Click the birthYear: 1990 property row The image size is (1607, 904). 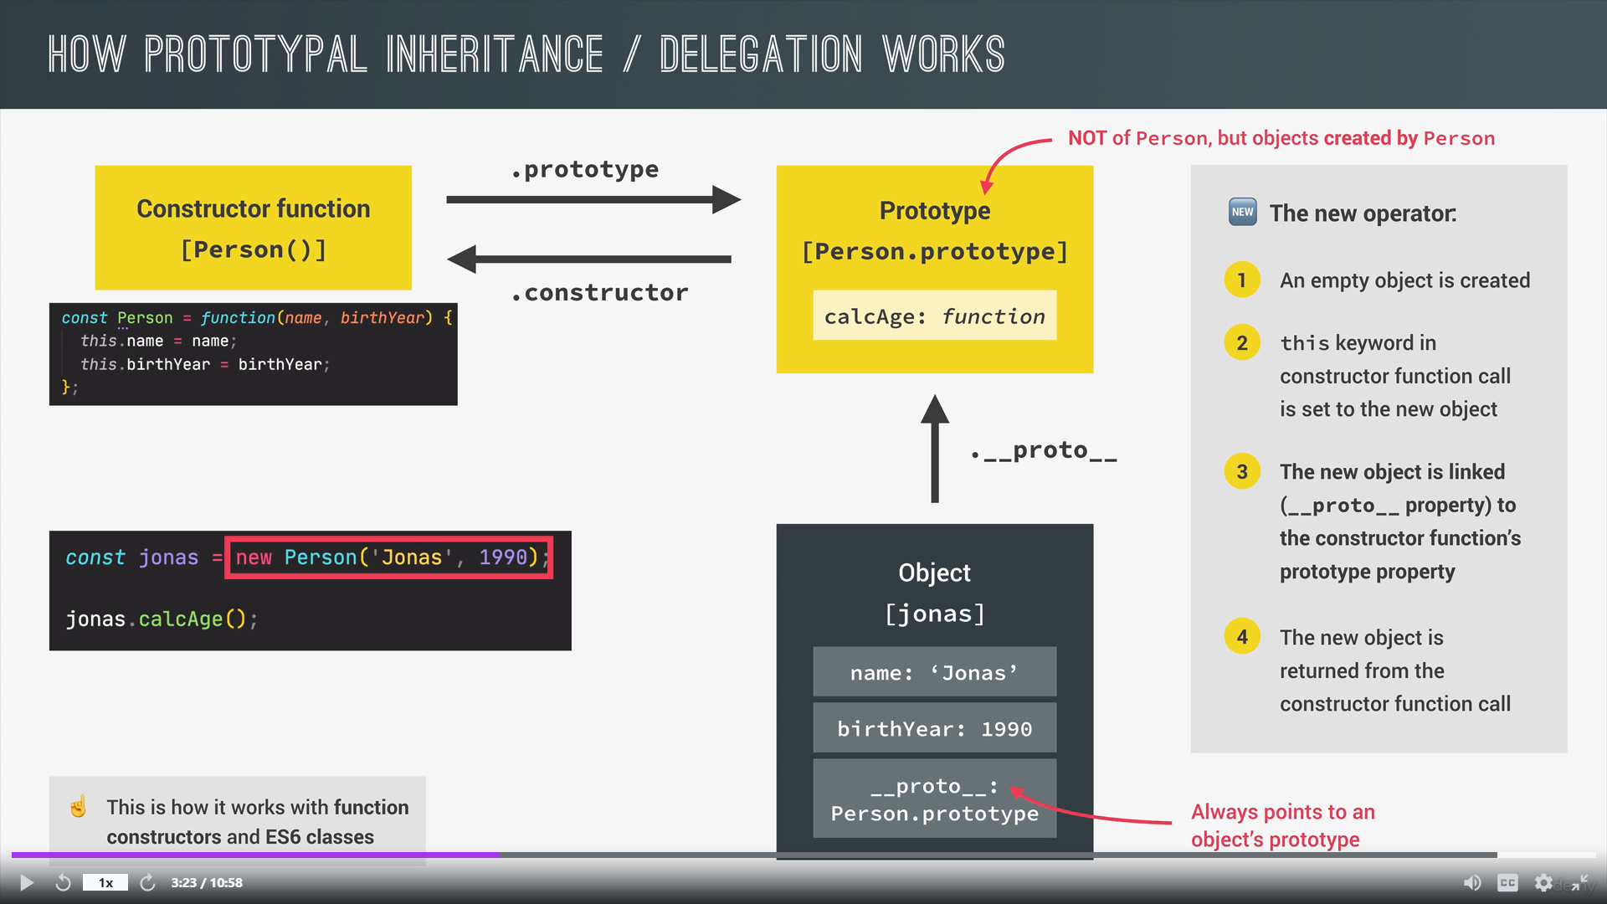(x=934, y=728)
